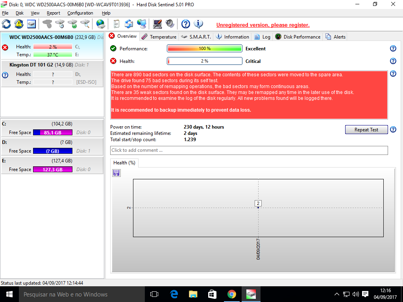Viewport: 403px width, 302px height.
Task: Click the 230 days, 12 hours value
Action: tap(204, 127)
